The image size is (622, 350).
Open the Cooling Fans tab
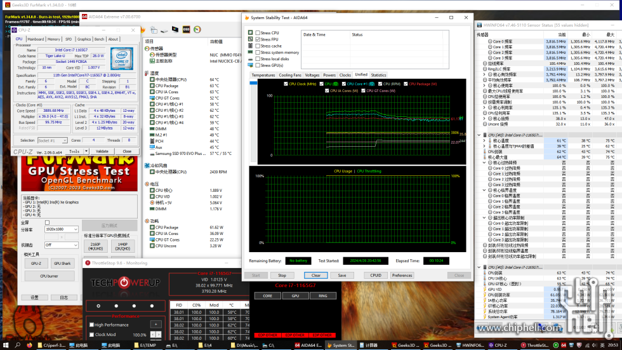coord(290,75)
